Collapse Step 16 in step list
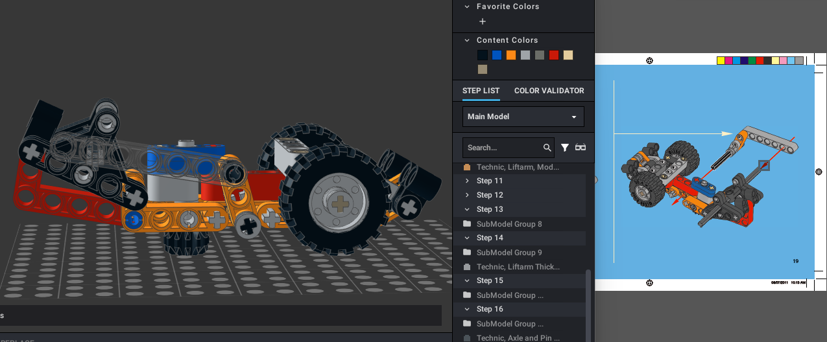Screen dimensions: 827x342 (x=467, y=309)
